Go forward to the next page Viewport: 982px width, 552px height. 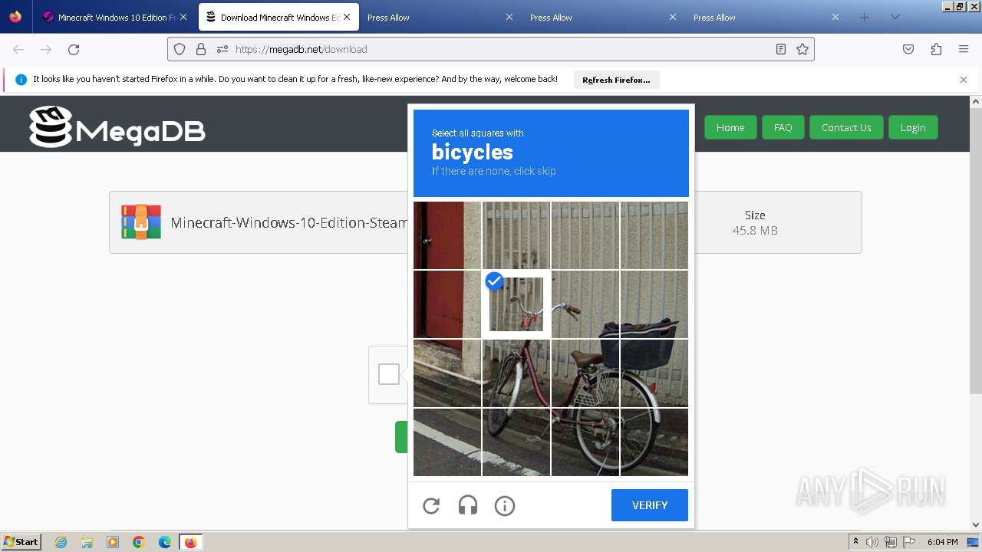[x=46, y=49]
